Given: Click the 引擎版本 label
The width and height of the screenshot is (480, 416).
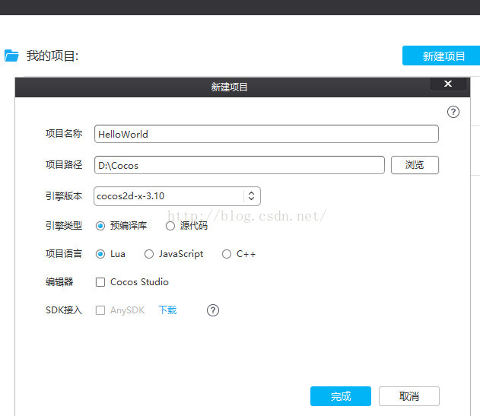Looking at the screenshot, I should click(x=64, y=196).
